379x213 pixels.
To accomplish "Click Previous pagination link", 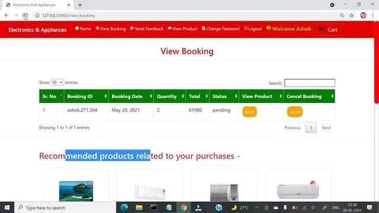I will tap(292, 128).
